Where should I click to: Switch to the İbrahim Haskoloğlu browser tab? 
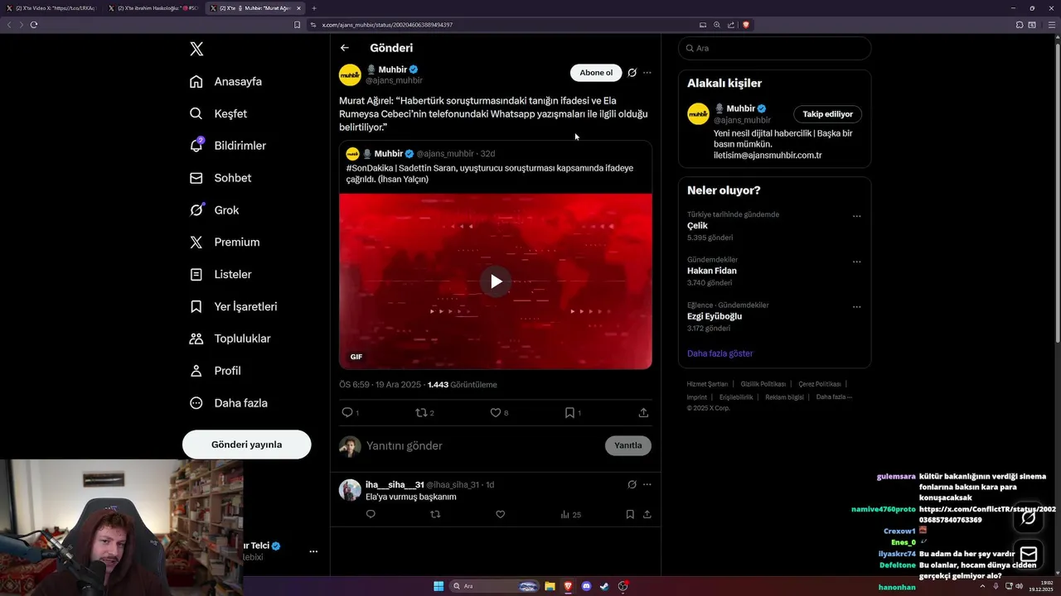[x=153, y=8]
